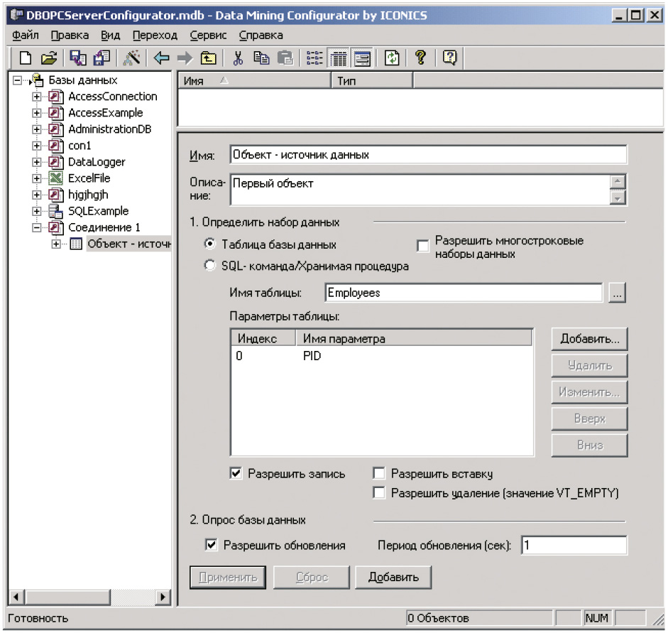
Task: Launch the magic wand wizard tool
Action: coord(131,58)
